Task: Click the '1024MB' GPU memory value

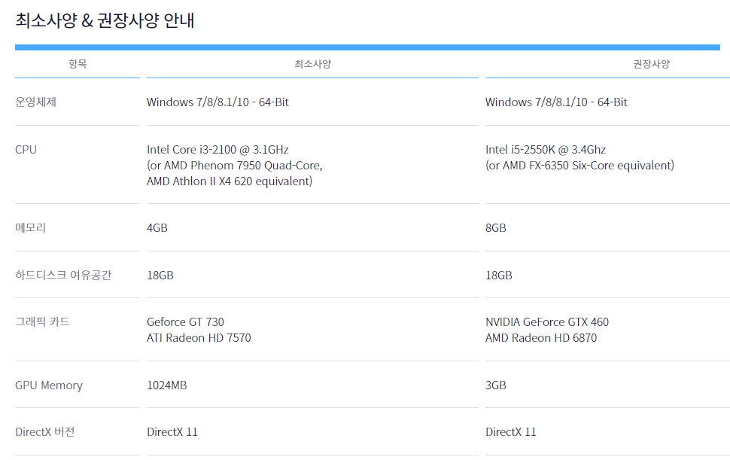Action: [x=166, y=385]
